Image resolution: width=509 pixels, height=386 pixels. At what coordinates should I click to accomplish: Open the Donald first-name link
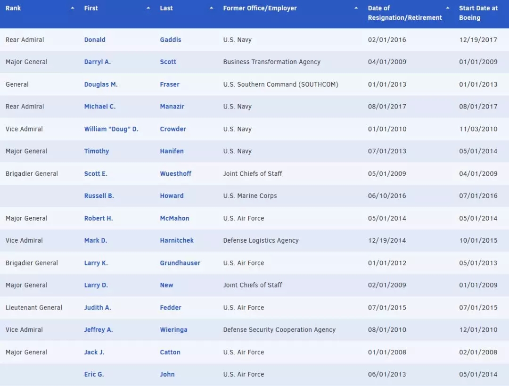tap(95, 40)
